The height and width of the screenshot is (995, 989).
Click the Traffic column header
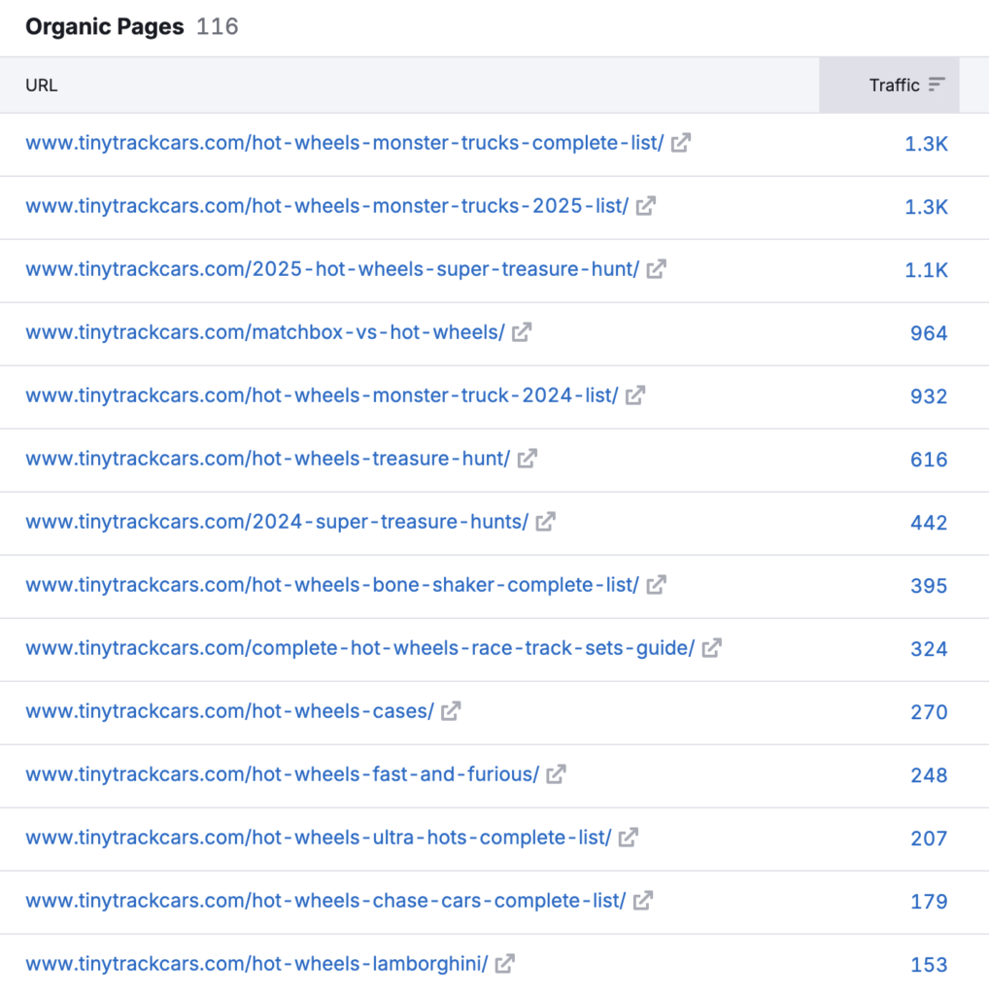click(889, 86)
